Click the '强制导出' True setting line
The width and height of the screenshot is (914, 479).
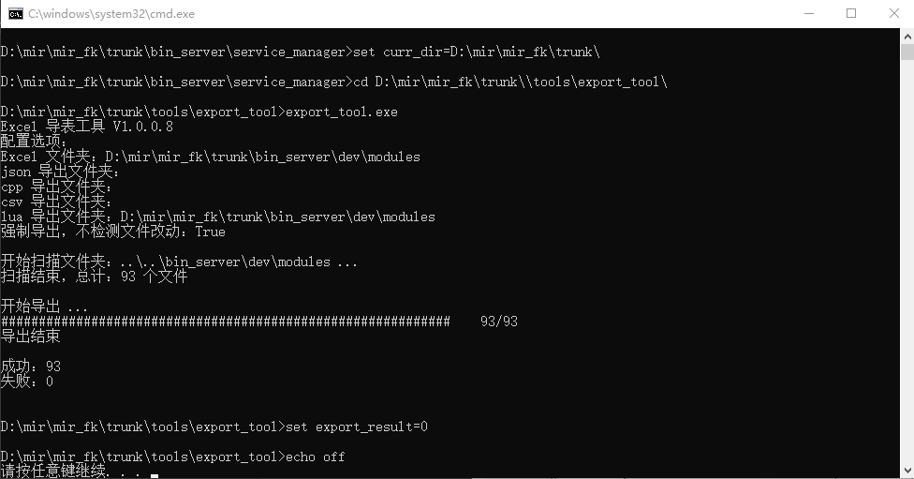pyautogui.click(x=112, y=232)
